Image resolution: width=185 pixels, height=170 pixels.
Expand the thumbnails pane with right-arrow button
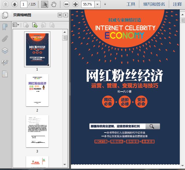pyautogui.click(x=66, y=15)
